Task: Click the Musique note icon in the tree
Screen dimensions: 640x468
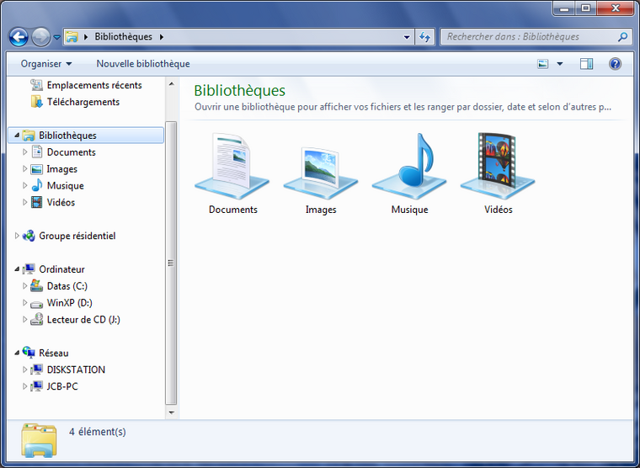Action: pyautogui.click(x=37, y=185)
